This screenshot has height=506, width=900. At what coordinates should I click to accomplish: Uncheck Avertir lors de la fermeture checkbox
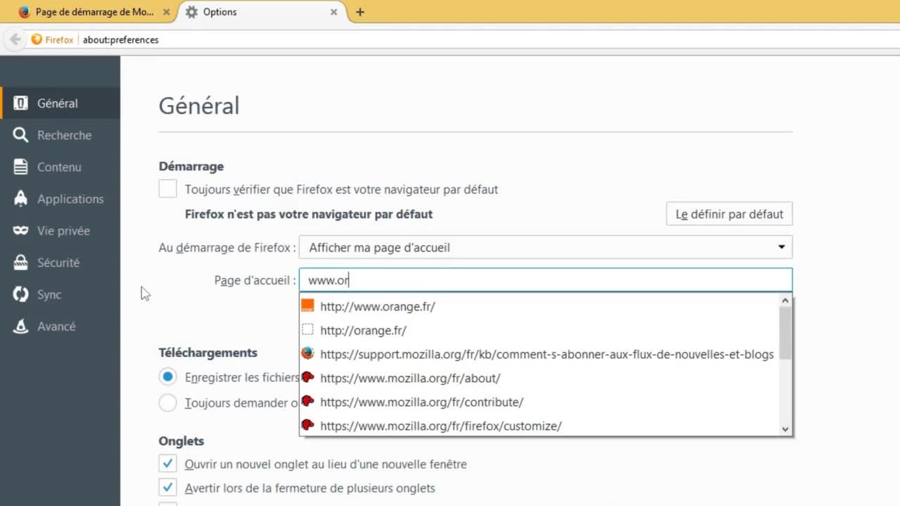click(167, 487)
